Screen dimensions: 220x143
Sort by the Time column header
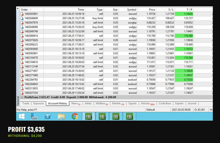pos(64,9)
